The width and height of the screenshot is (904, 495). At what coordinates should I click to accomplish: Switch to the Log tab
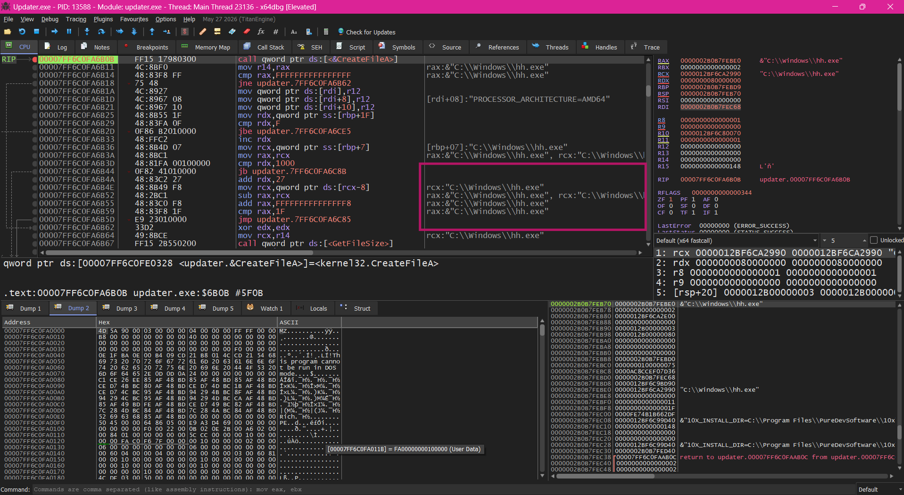[56, 47]
